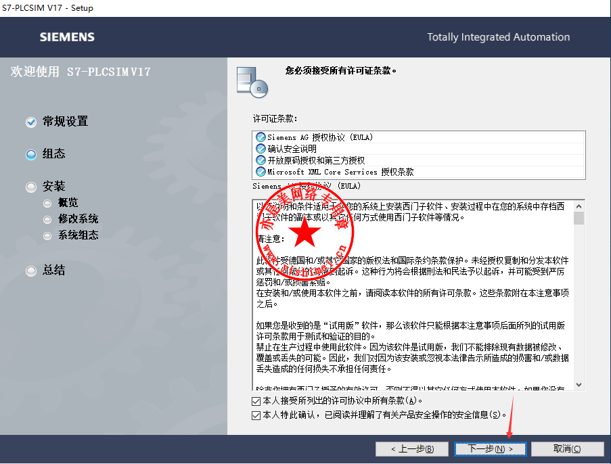Uncheck the accept all license terms checkbox
The height and width of the screenshot is (464, 611).
(256, 401)
